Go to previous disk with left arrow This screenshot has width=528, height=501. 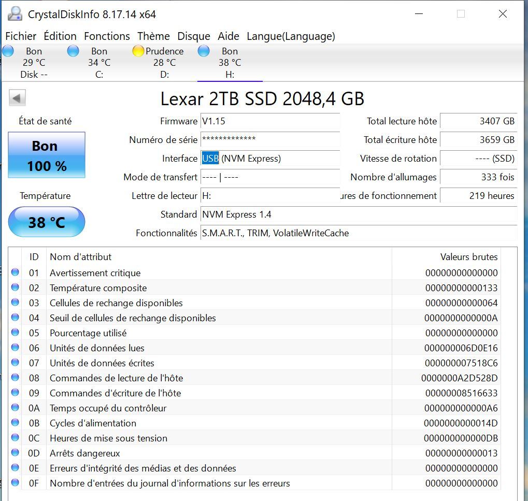click(x=17, y=98)
